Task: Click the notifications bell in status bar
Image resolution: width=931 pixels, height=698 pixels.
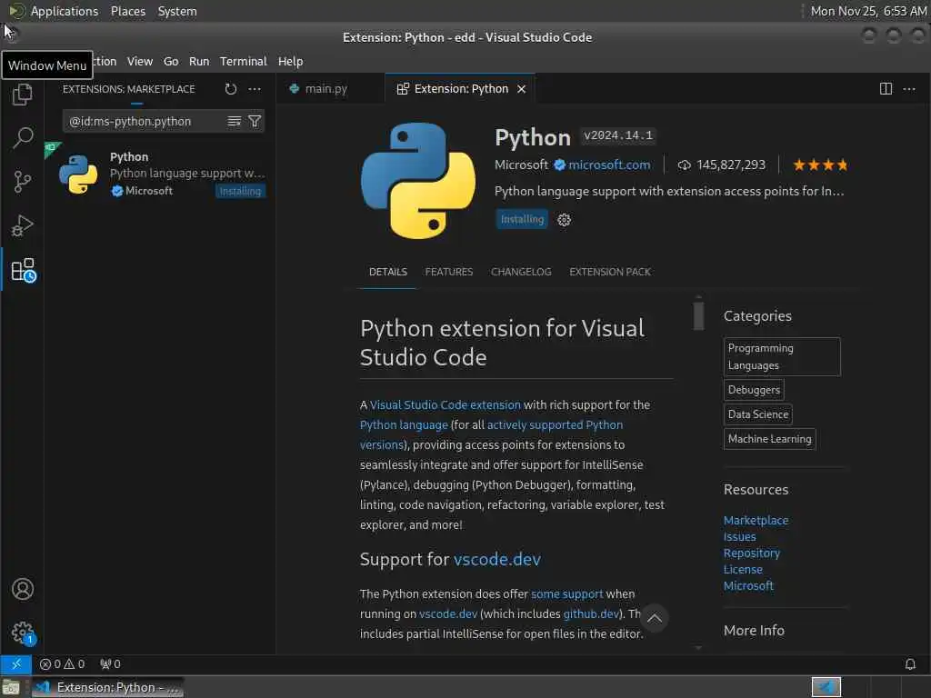Action: tap(910, 664)
